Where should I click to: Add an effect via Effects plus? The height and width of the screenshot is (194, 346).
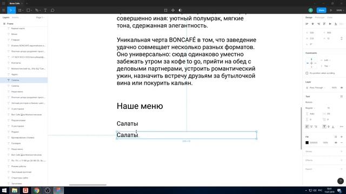coord(342,160)
